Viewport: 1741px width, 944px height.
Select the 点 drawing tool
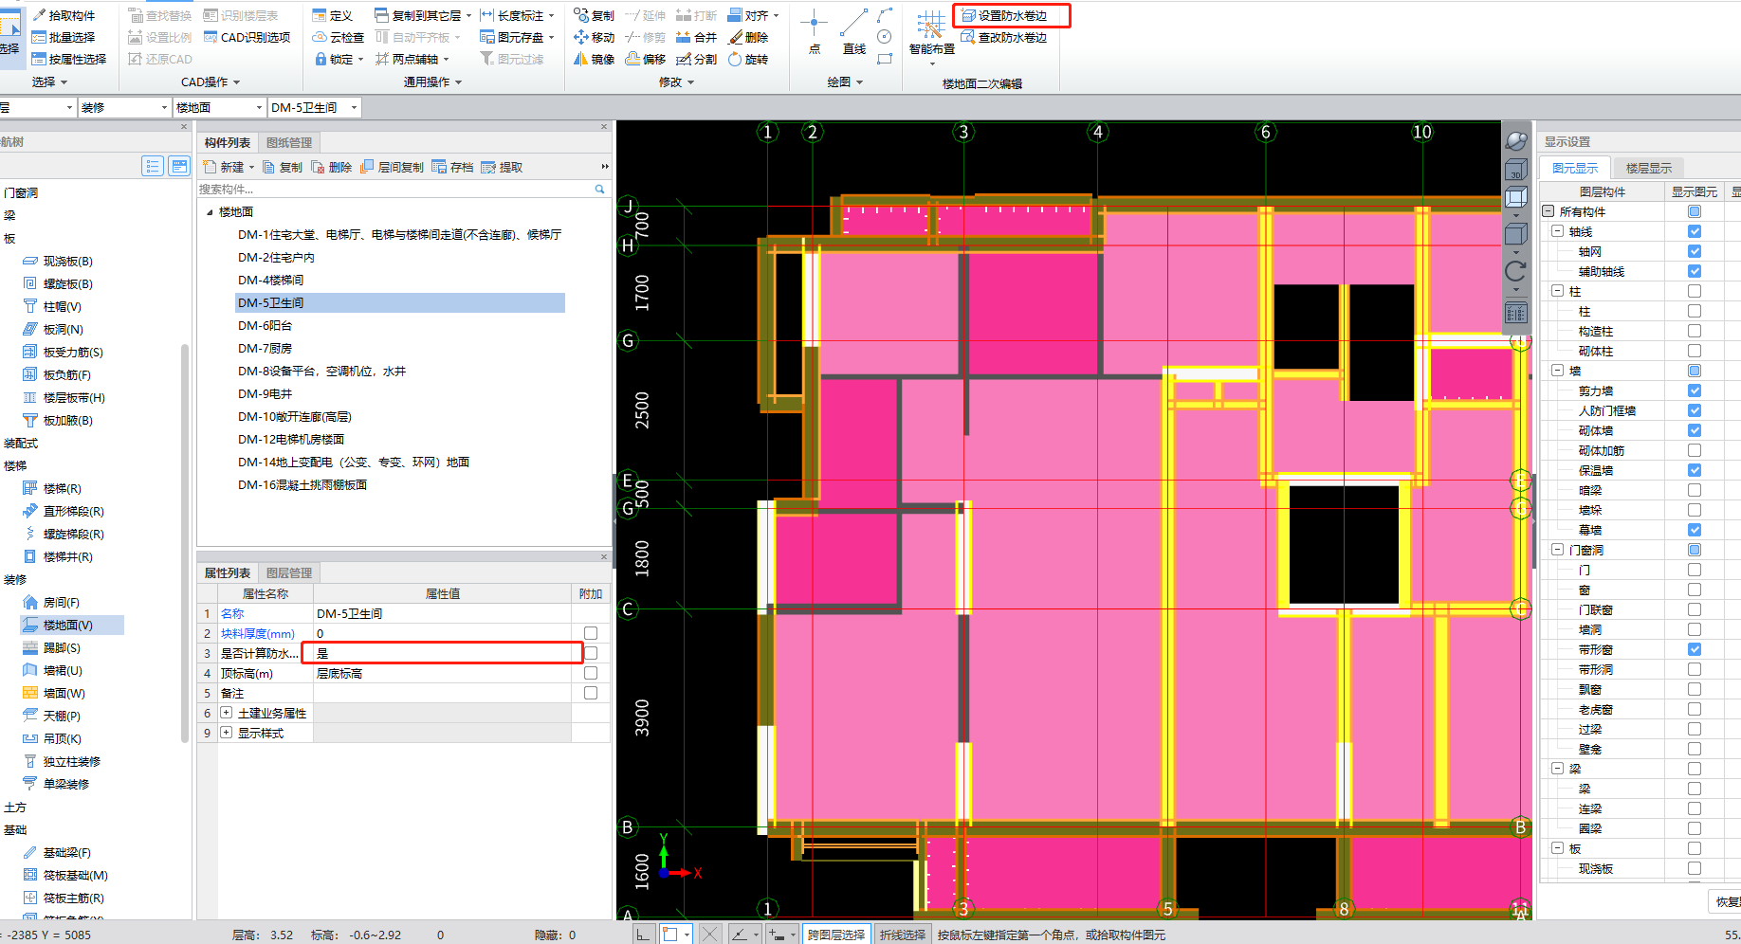coord(814,32)
